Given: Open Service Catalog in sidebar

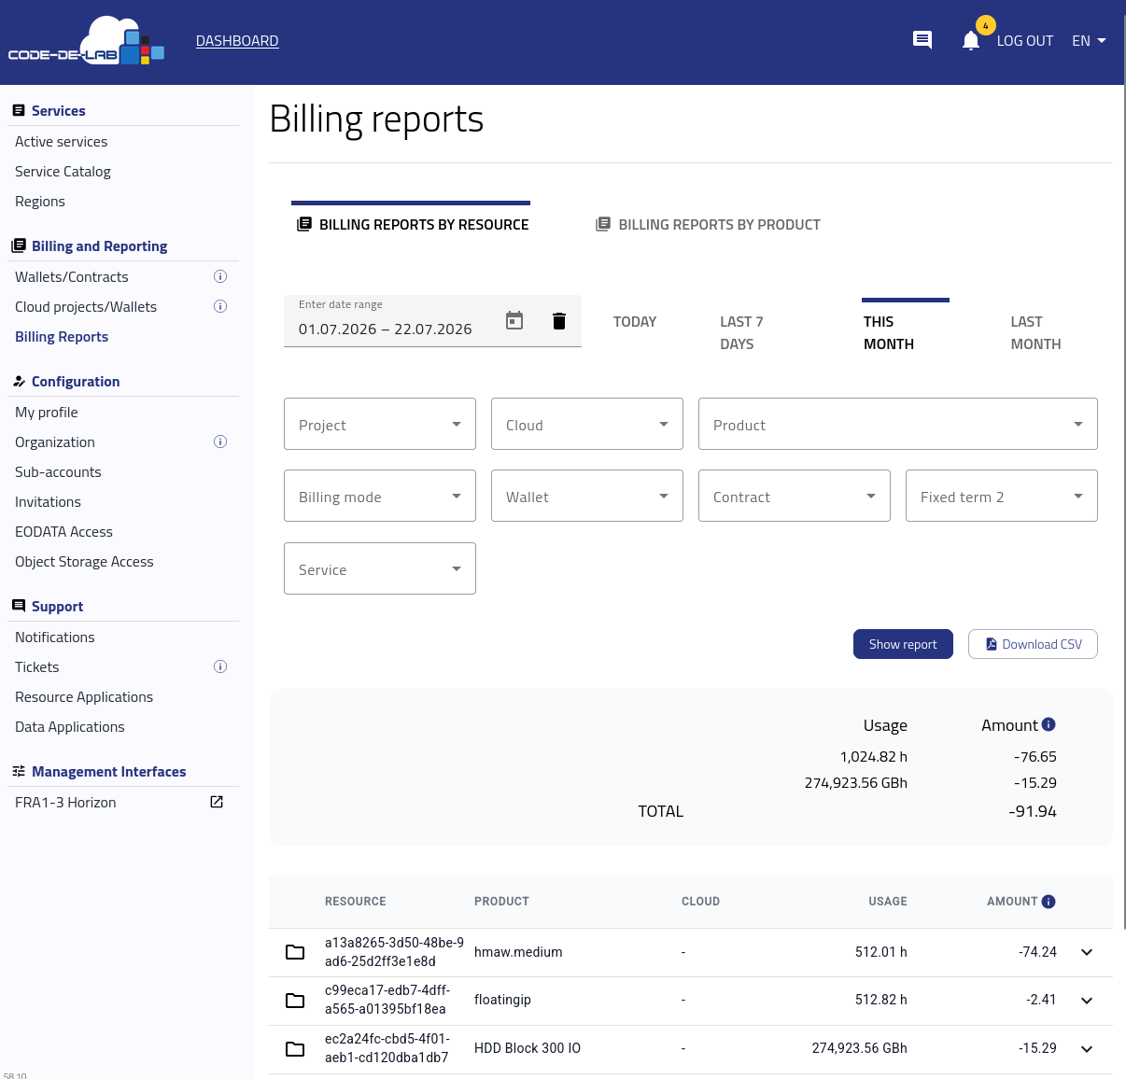Looking at the screenshot, I should (63, 171).
